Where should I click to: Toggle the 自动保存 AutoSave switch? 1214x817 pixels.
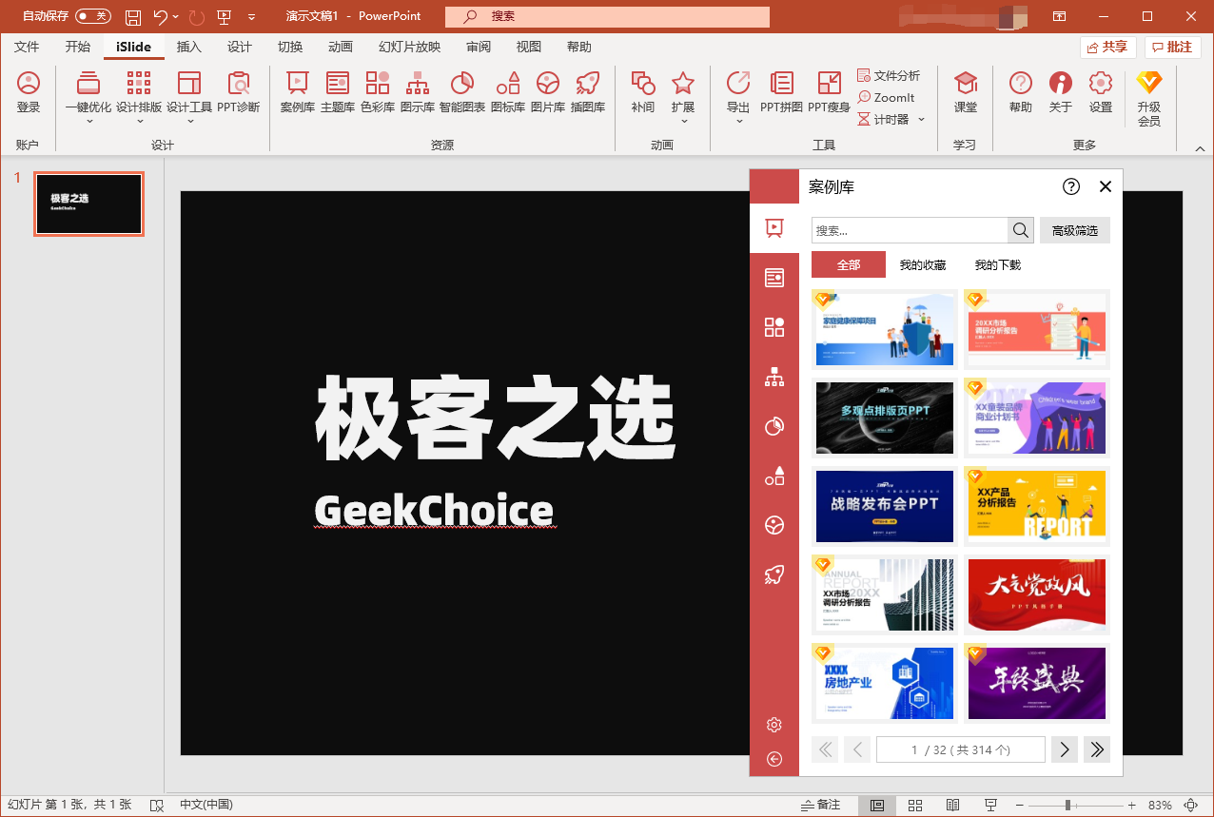coord(93,16)
